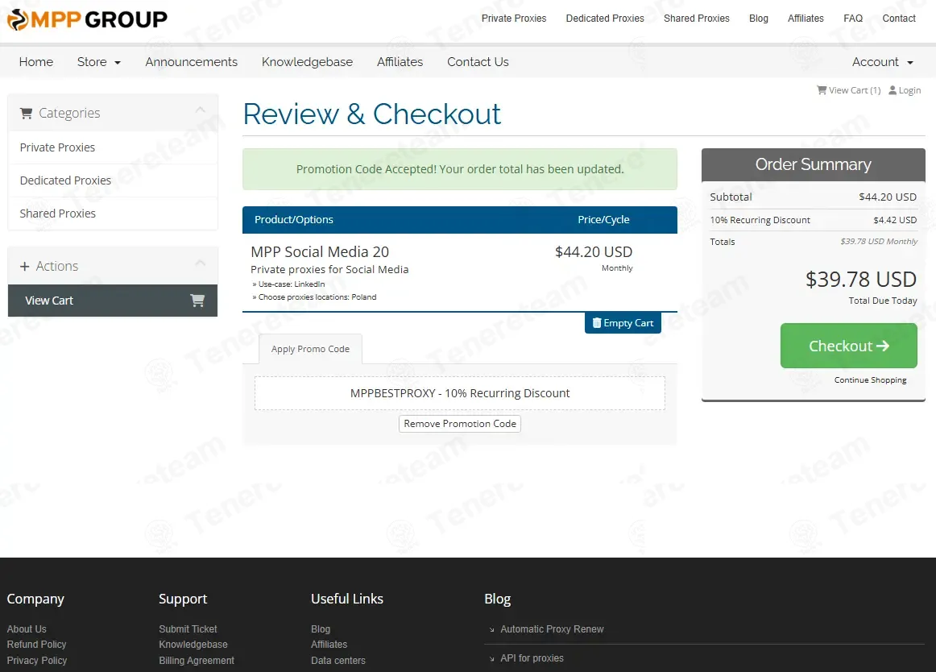
Task: Open Data centers link in footer
Action: [x=338, y=661]
